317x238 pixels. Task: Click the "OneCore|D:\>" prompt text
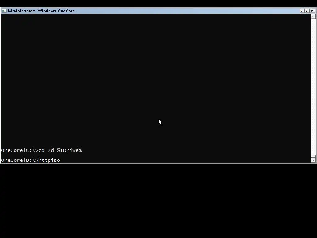(20, 160)
